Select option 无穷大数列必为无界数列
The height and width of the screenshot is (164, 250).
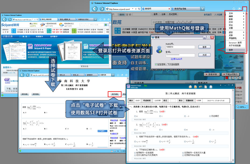135,155
